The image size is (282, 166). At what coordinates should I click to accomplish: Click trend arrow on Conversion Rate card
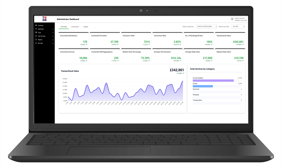pos(180,45)
